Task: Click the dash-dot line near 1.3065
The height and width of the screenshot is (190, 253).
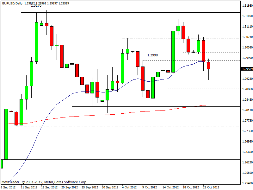Action: 158,39
